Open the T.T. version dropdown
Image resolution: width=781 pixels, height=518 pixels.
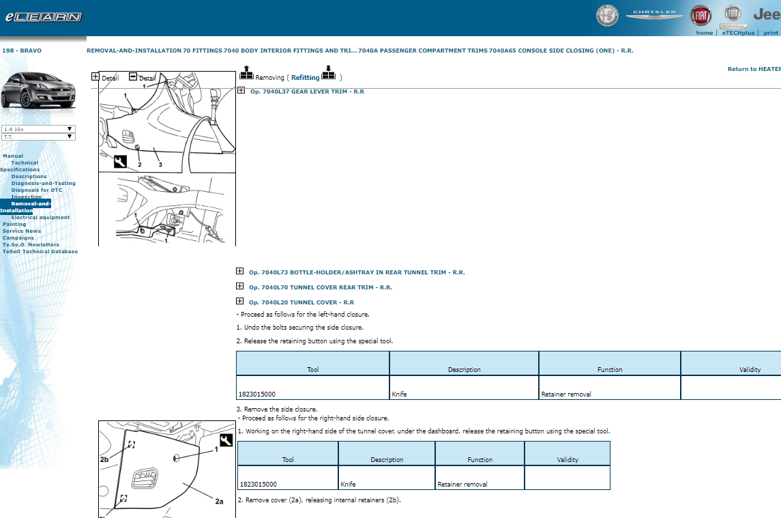coord(38,136)
